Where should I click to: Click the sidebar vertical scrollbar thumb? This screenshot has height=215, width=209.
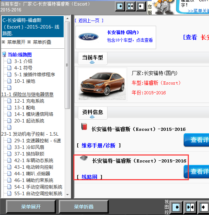coord(67,65)
